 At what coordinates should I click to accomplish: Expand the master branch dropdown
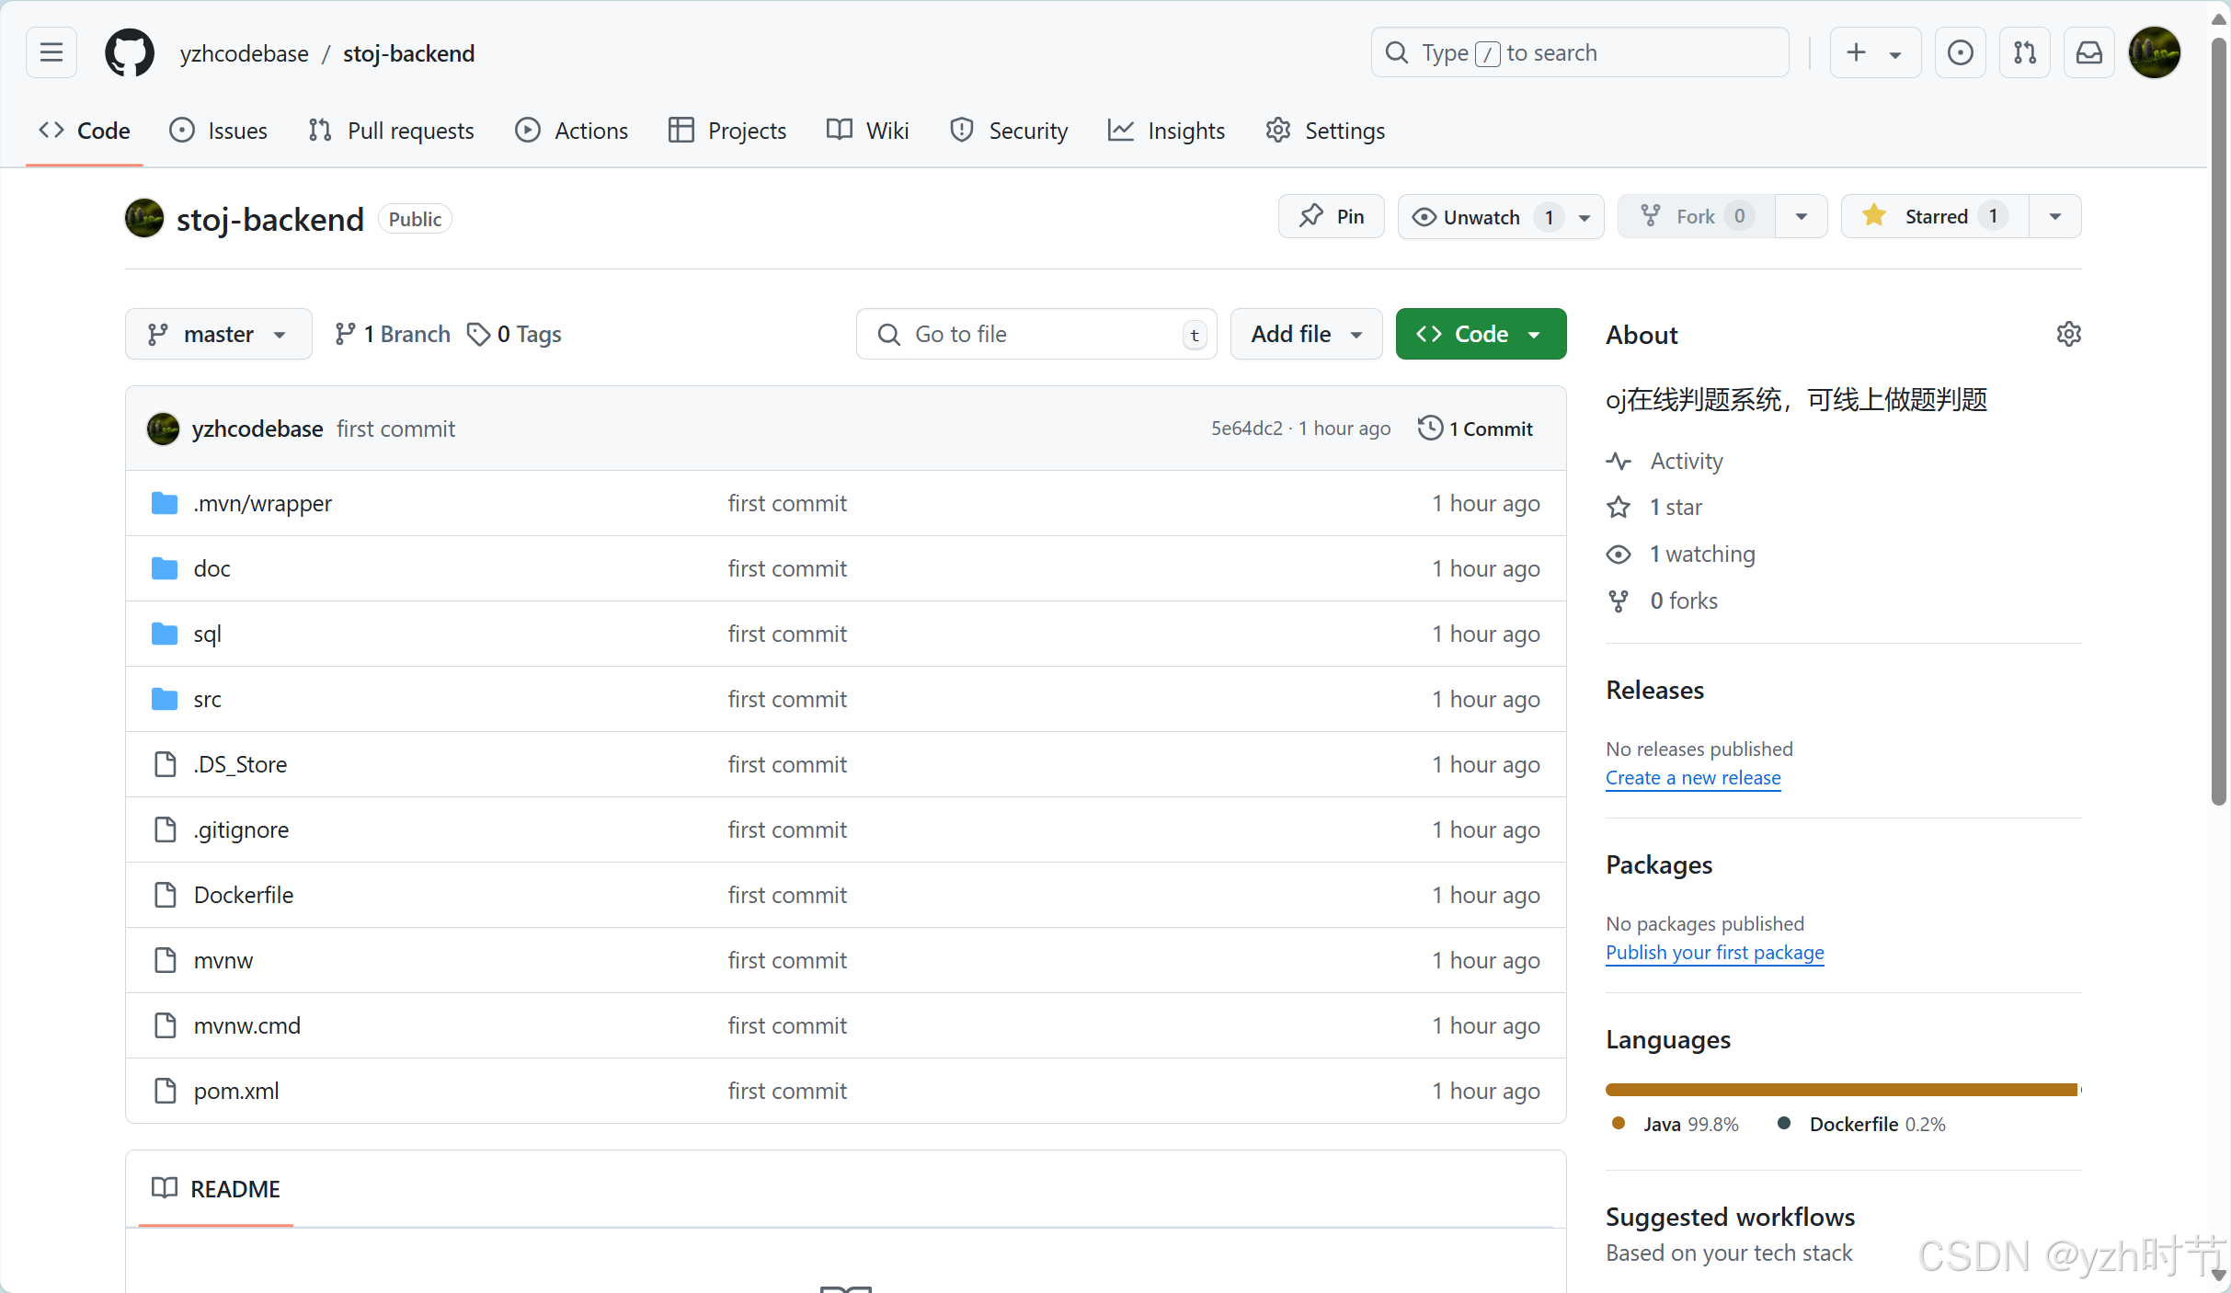coord(218,334)
